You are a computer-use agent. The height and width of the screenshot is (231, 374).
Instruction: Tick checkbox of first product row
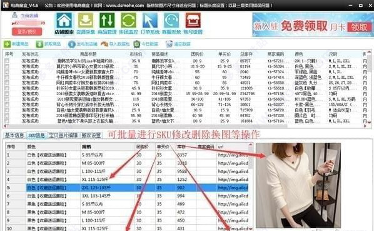(7, 61)
